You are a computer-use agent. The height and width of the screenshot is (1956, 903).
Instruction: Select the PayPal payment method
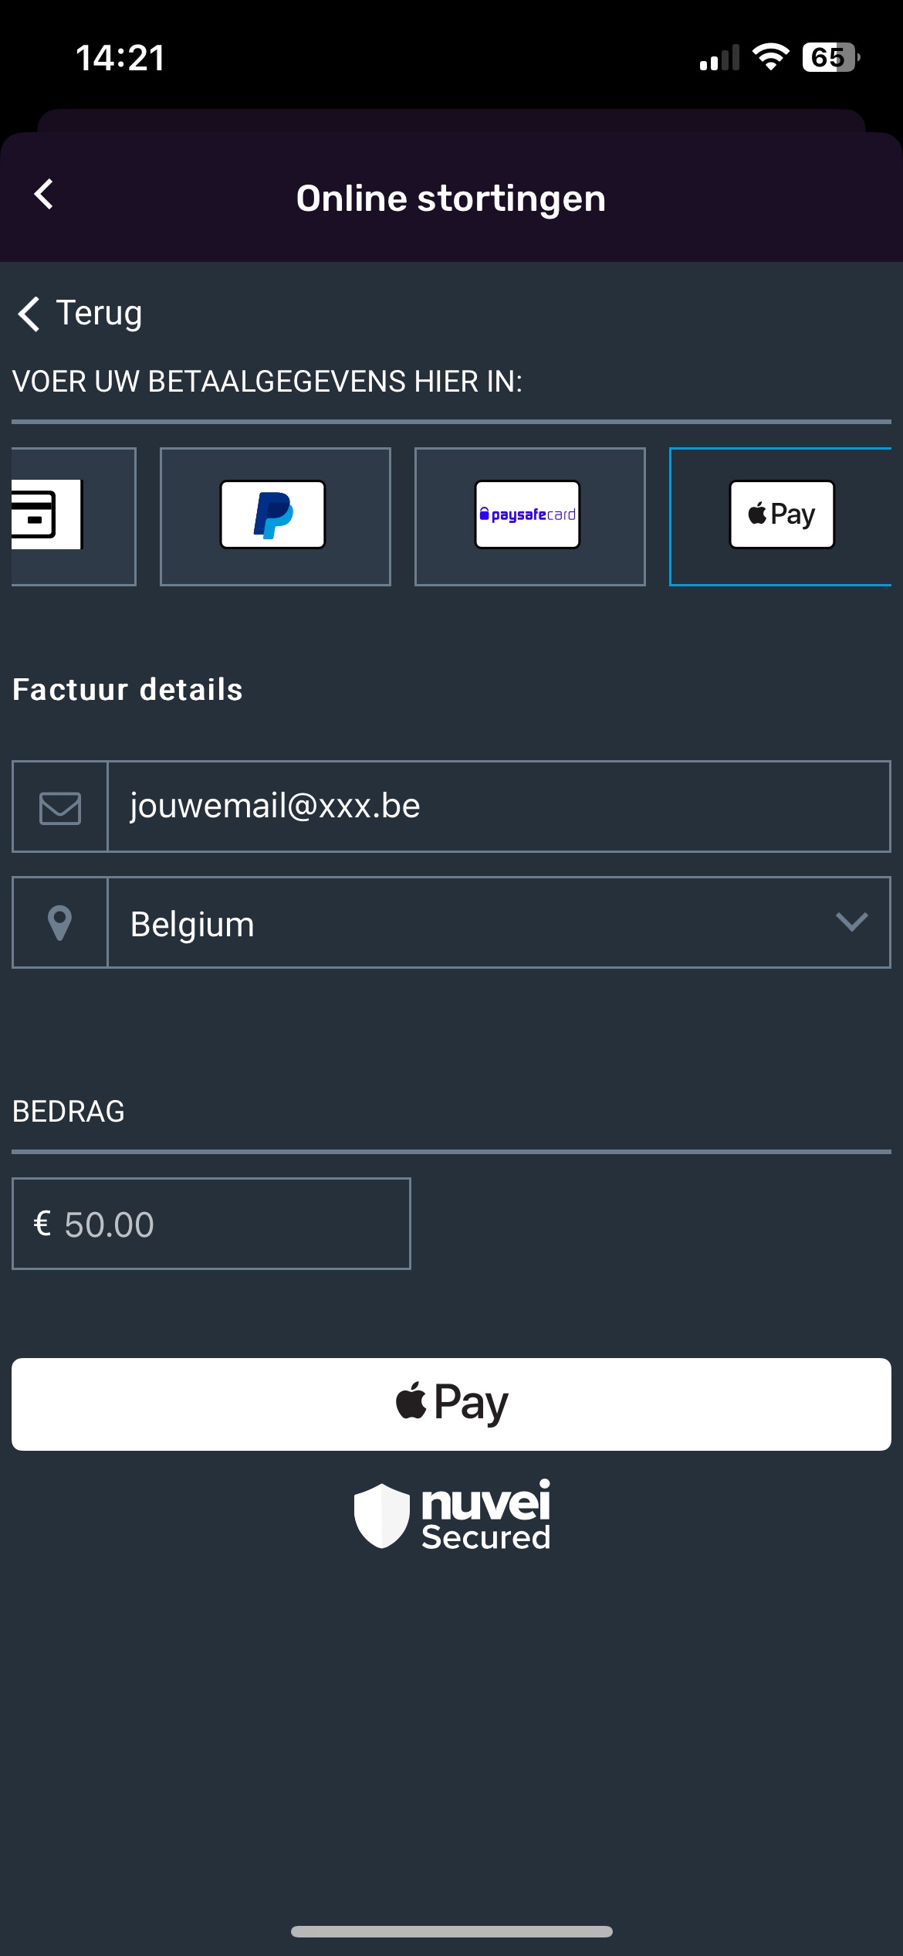point(275,516)
